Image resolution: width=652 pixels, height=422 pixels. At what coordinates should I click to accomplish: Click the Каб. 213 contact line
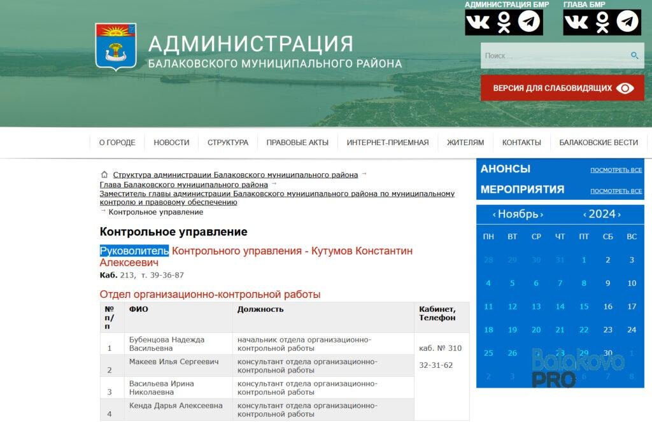pyautogui.click(x=142, y=275)
